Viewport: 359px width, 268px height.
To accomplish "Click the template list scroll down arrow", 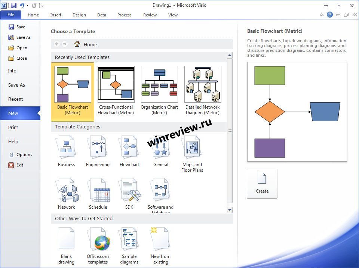I will [230, 210].
